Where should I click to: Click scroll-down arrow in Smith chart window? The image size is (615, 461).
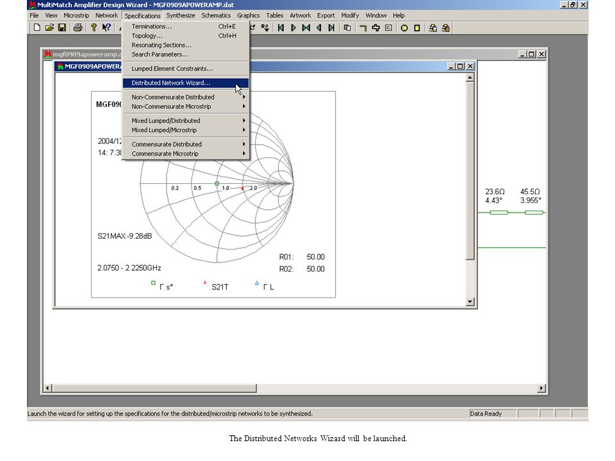pos(470,302)
